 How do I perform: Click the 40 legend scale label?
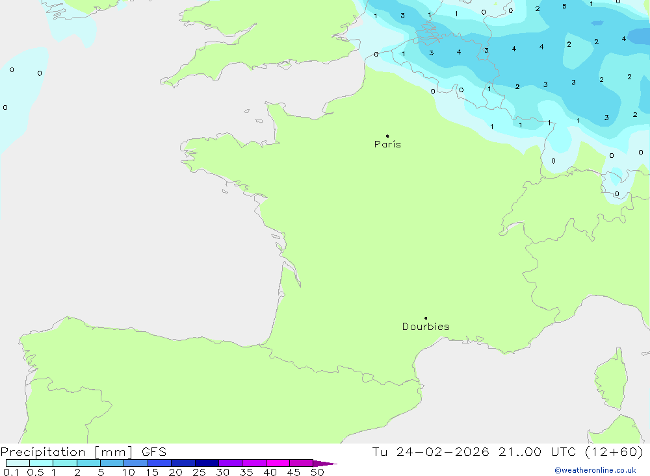(270, 472)
